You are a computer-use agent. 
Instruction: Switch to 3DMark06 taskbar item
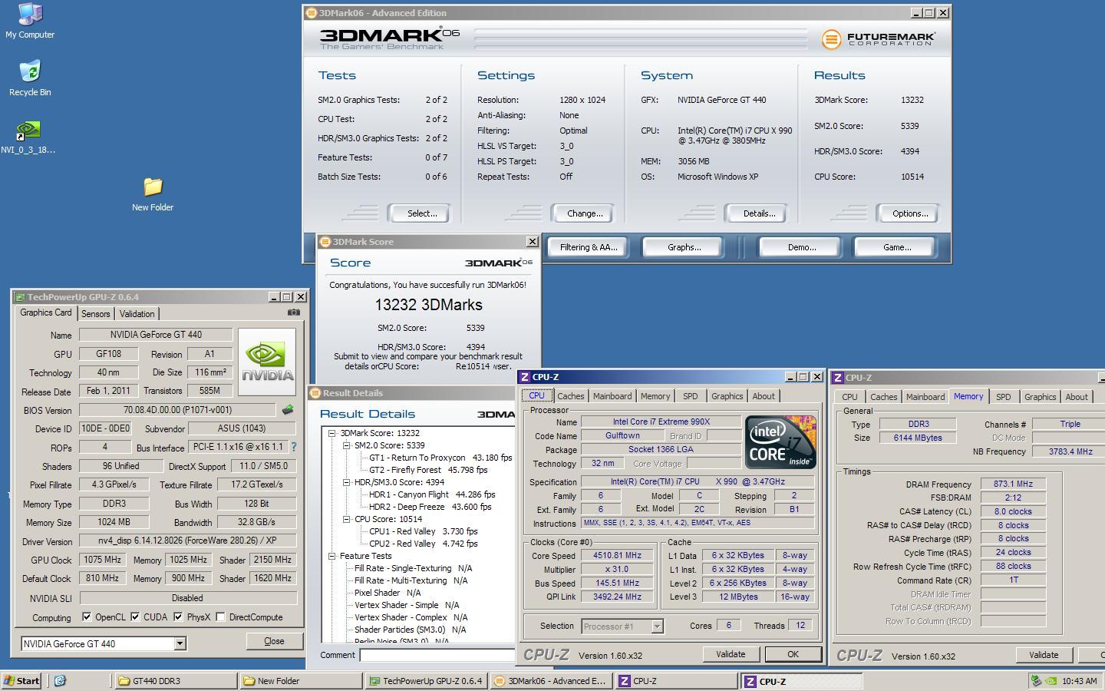(x=550, y=681)
